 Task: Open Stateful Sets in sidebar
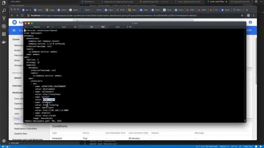pyautogui.click(x=21, y=134)
